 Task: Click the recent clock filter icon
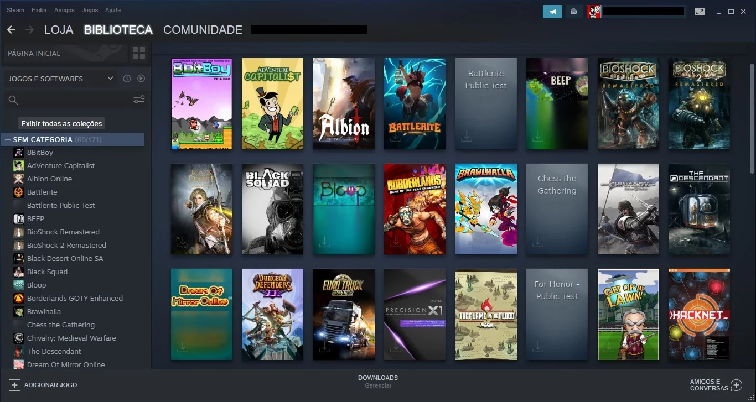(x=127, y=79)
